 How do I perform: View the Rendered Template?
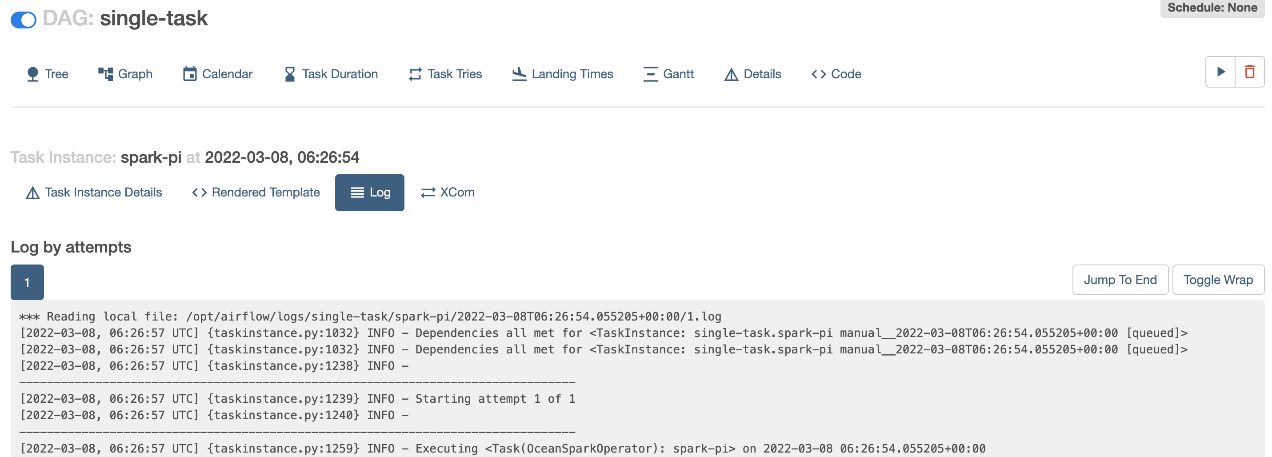[256, 192]
